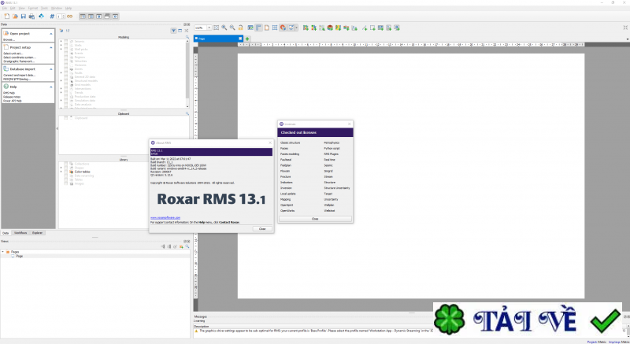Expand the Seismic tree node
Image resolution: width=630 pixels, height=344 pixels.
(61, 42)
